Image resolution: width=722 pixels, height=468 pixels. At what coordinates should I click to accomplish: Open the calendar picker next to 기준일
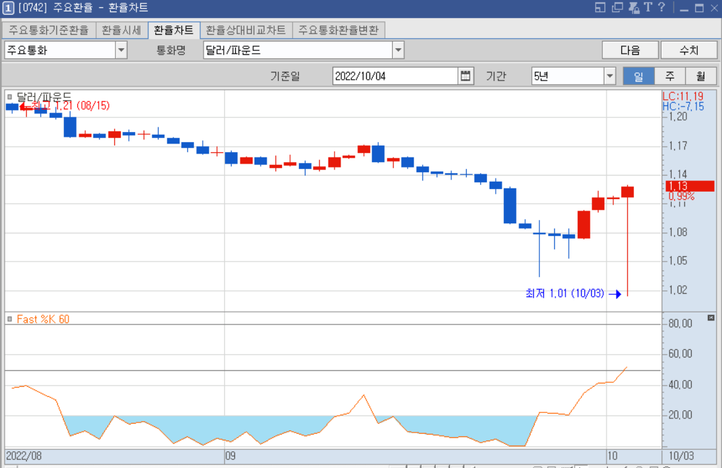point(465,76)
